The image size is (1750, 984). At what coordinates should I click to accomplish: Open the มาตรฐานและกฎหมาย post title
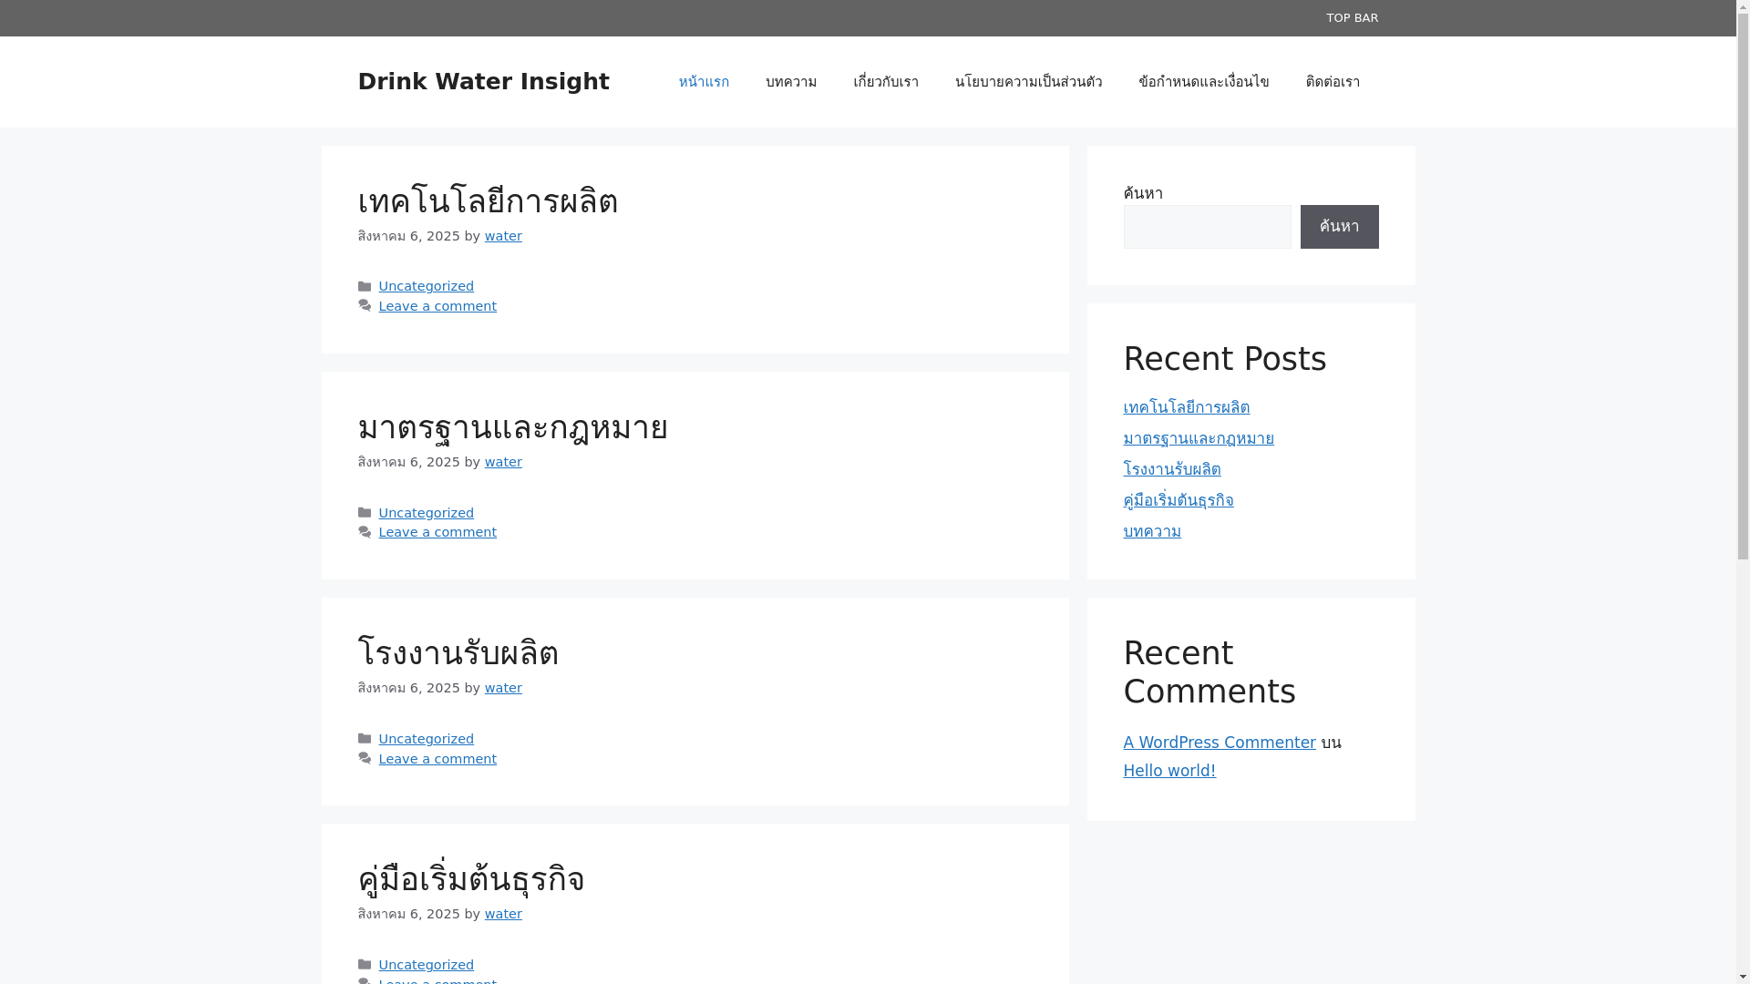pos(512,427)
